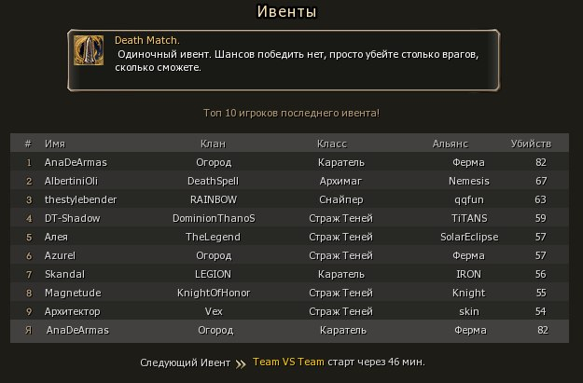583x383 pixels.
Task: Open first-place player AnaDeArmas in row 1
Action: [x=76, y=162]
